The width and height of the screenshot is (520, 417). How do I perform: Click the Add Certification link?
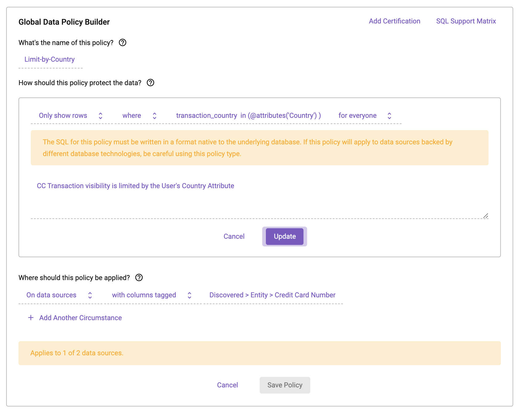(x=394, y=21)
